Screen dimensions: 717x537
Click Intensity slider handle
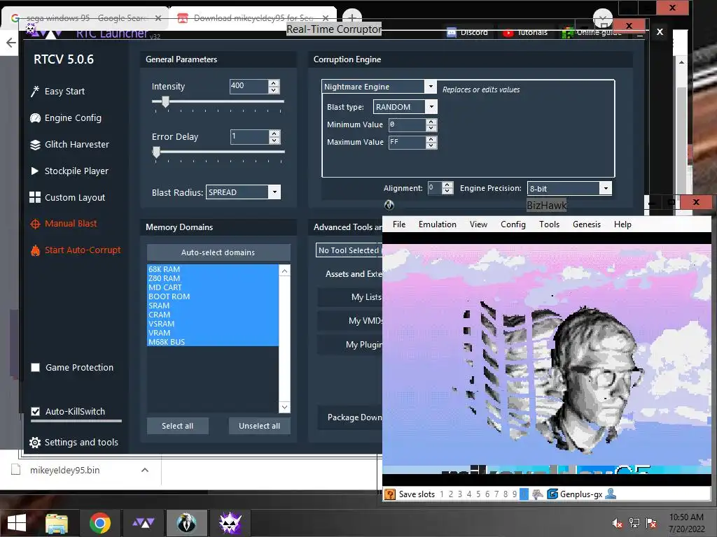point(165,102)
